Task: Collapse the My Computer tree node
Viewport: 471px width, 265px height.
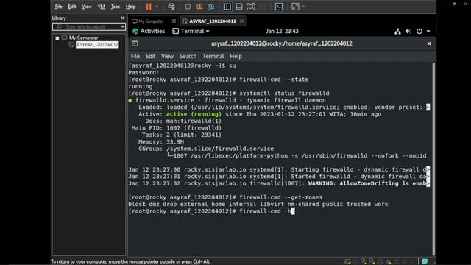Action: pyautogui.click(x=57, y=38)
